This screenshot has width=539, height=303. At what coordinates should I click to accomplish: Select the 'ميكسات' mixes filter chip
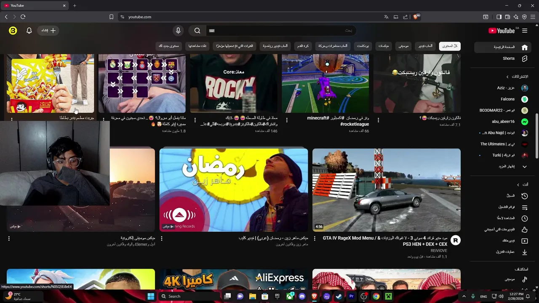point(383,46)
